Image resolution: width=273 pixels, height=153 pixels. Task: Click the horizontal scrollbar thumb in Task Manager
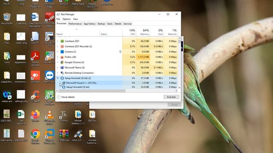pos(92,91)
